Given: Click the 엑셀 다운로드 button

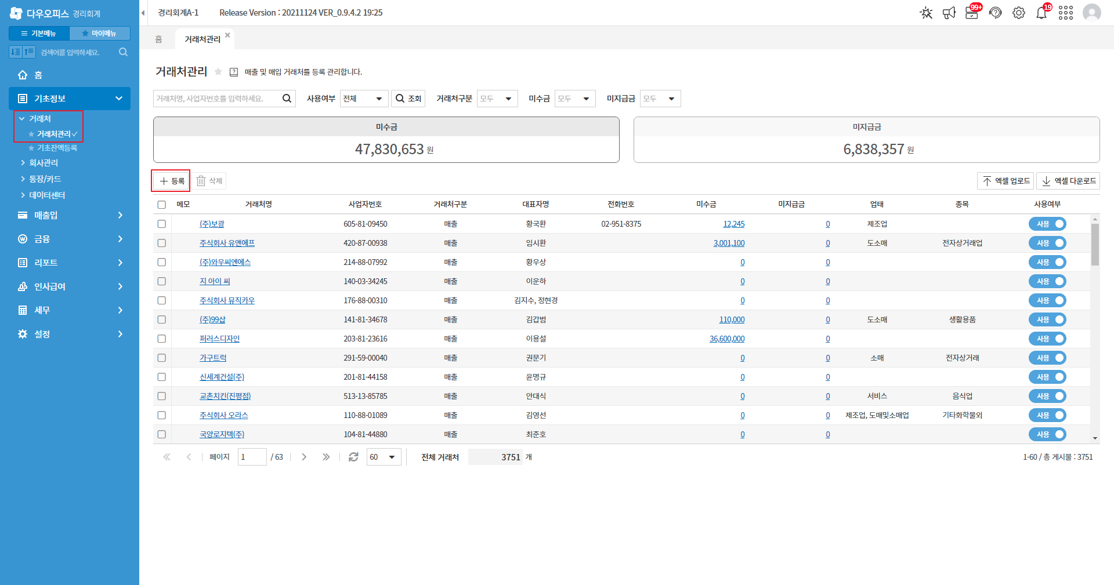Looking at the screenshot, I should 1068,181.
